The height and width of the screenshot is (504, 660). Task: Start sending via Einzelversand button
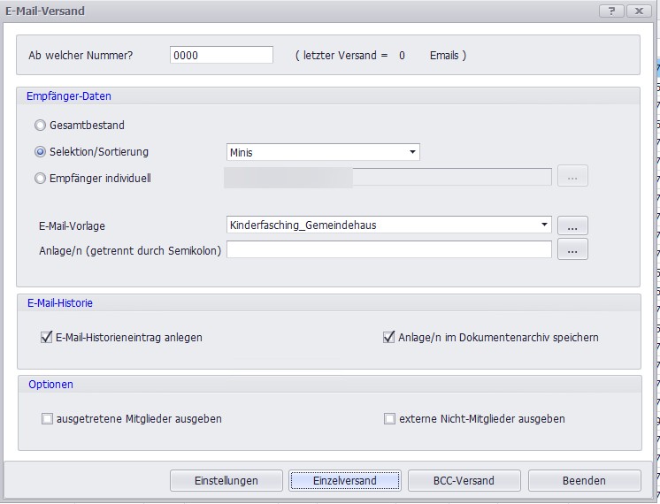(x=345, y=480)
